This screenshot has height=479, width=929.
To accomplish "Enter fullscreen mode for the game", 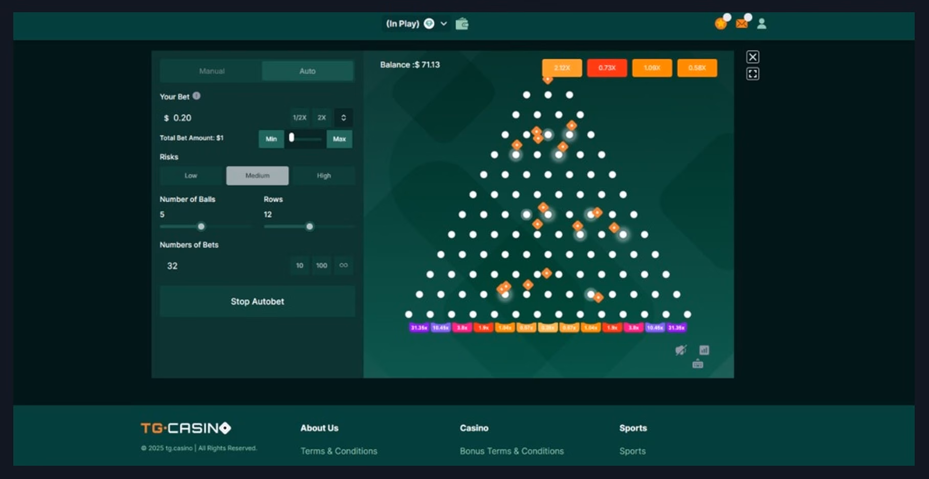I will point(753,74).
